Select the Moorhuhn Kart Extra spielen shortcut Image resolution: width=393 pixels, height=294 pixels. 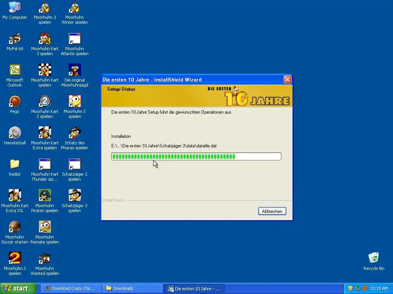[x=45, y=138]
